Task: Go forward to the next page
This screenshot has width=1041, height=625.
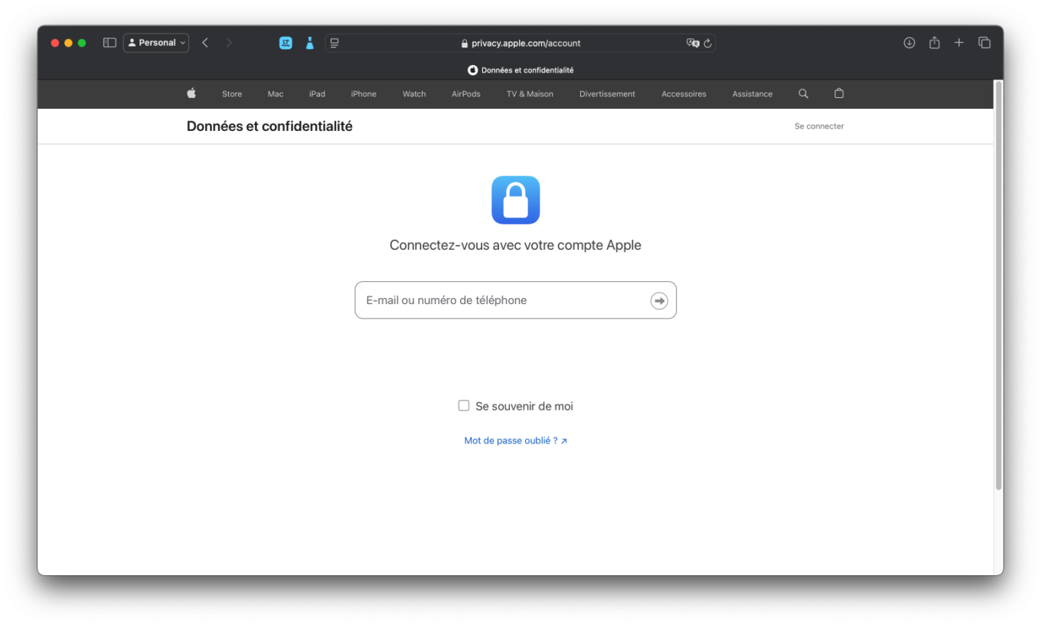Action: (x=229, y=43)
